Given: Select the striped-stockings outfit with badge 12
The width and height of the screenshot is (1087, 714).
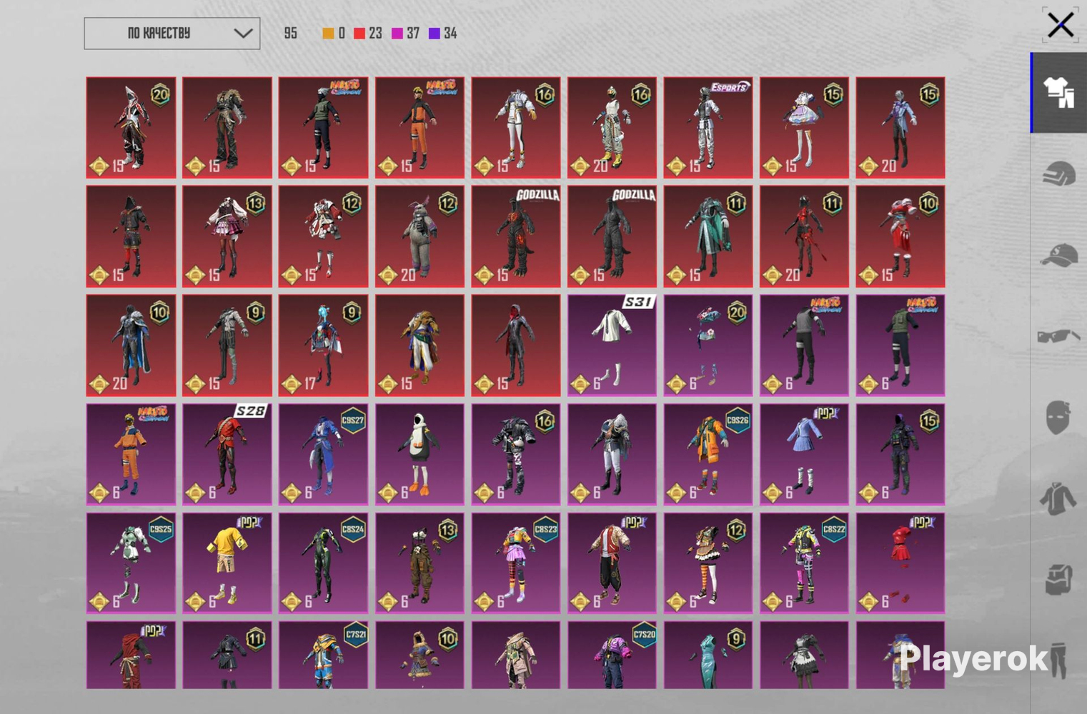Looking at the screenshot, I should [708, 563].
